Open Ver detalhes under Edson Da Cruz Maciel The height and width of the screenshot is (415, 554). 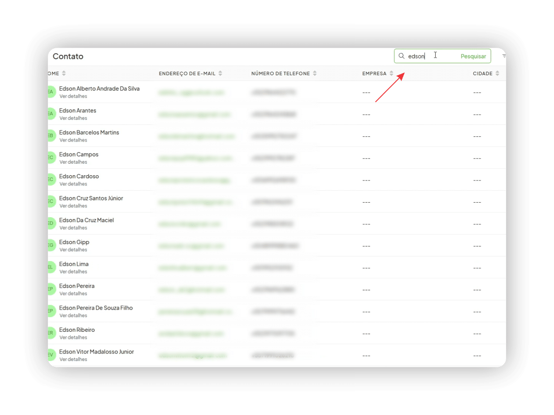(x=73, y=227)
